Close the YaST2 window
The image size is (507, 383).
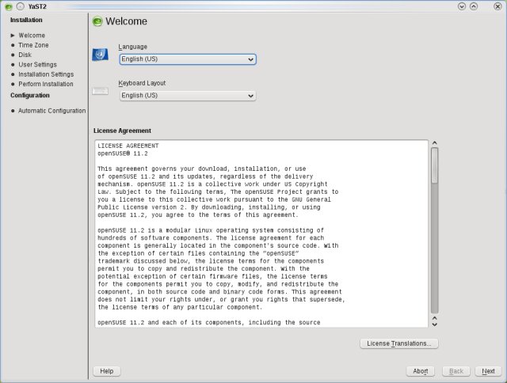(x=497, y=6)
